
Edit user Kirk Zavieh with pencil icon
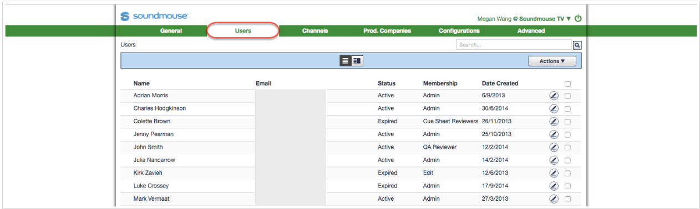click(554, 173)
